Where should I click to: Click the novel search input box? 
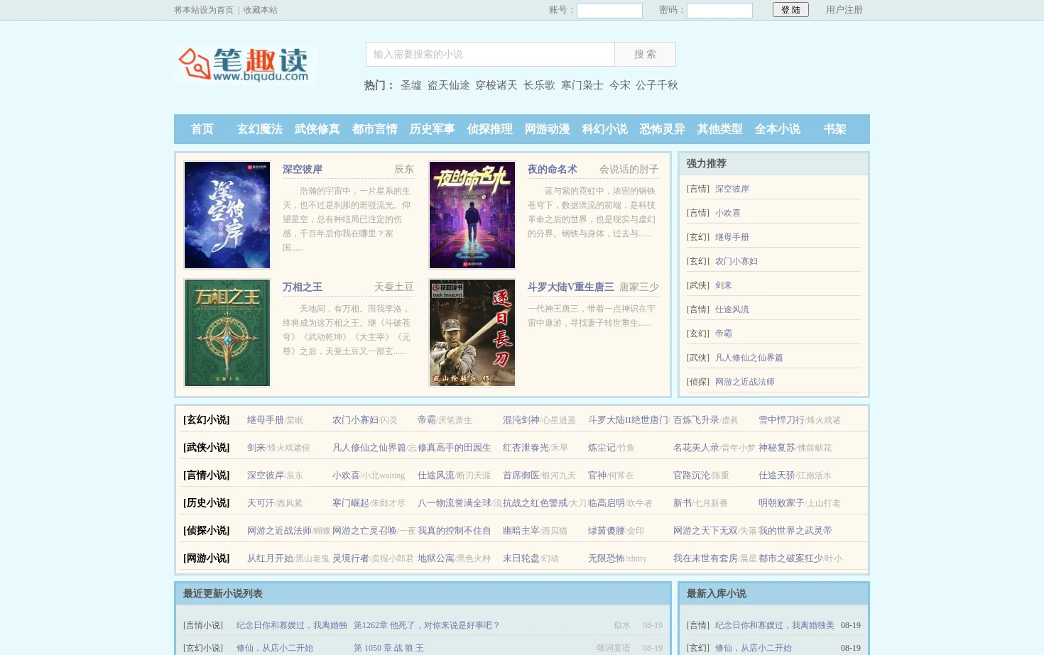pos(490,55)
